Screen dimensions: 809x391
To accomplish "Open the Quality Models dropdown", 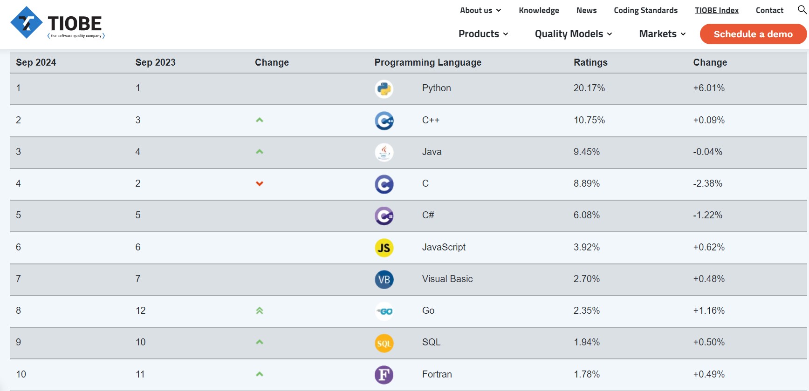I will click(573, 34).
